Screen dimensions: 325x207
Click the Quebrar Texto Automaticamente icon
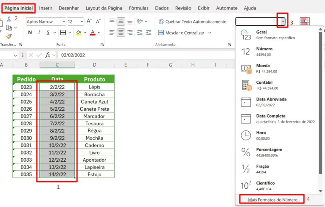click(161, 22)
